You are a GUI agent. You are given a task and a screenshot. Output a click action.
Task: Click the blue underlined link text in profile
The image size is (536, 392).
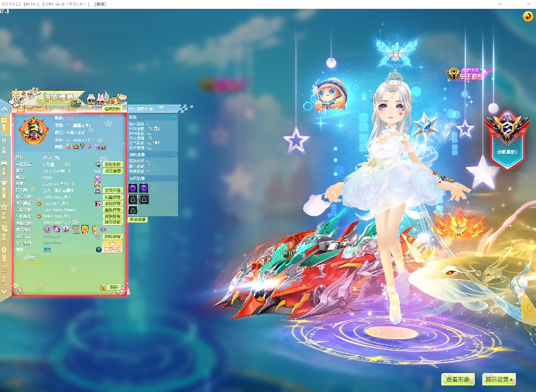point(47,250)
